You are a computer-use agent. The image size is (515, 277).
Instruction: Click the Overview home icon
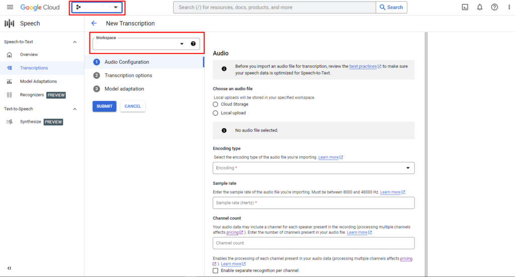tap(10, 54)
